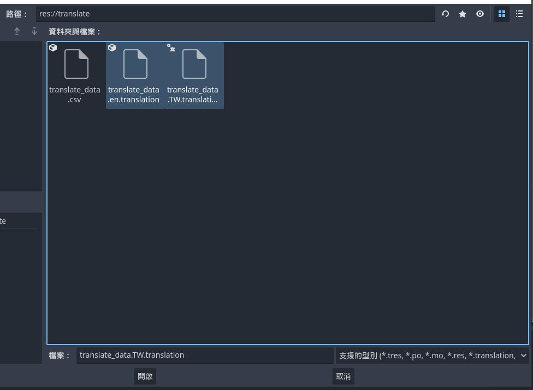Image resolution: width=533 pixels, height=390 pixels.
Task: Select the translate_data.csv file thumbnail
Action: [x=76, y=64]
